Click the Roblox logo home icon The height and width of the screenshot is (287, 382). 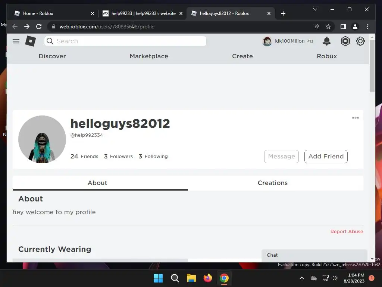(31, 41)
